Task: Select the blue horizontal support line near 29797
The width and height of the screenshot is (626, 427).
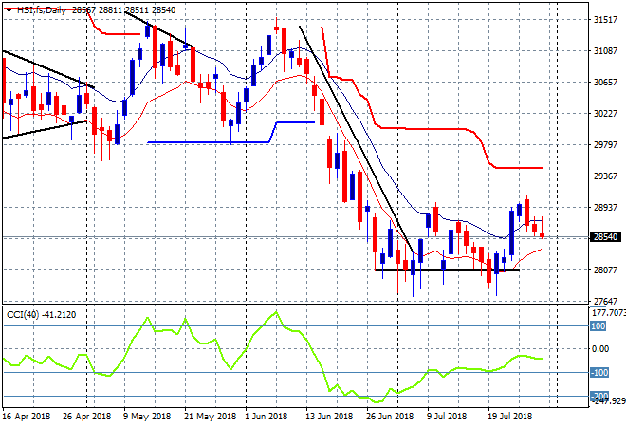Action: pyautogui.click(x=208, y=141)
